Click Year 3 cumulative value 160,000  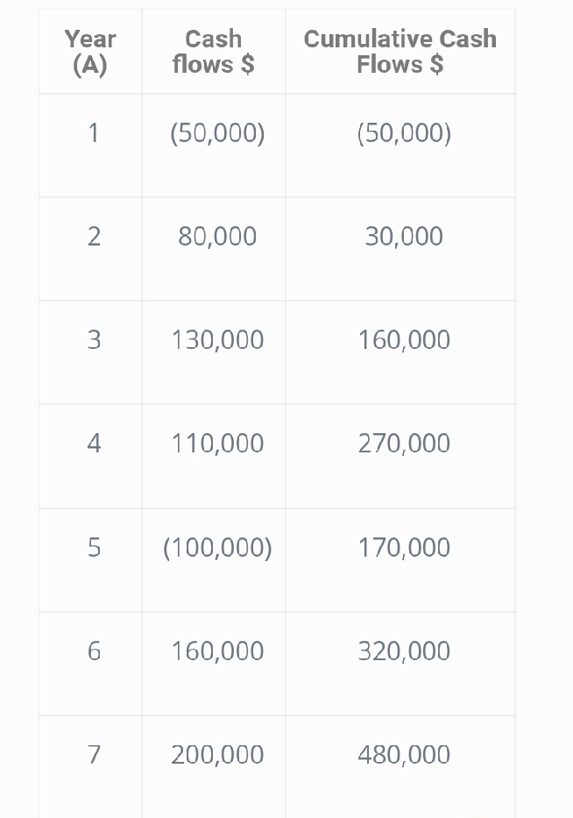(x=404, y=340)
